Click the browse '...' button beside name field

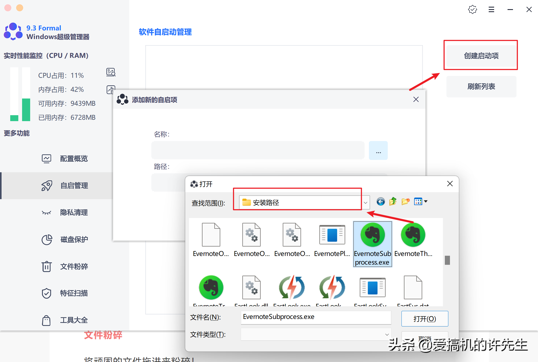coord(378,151)
